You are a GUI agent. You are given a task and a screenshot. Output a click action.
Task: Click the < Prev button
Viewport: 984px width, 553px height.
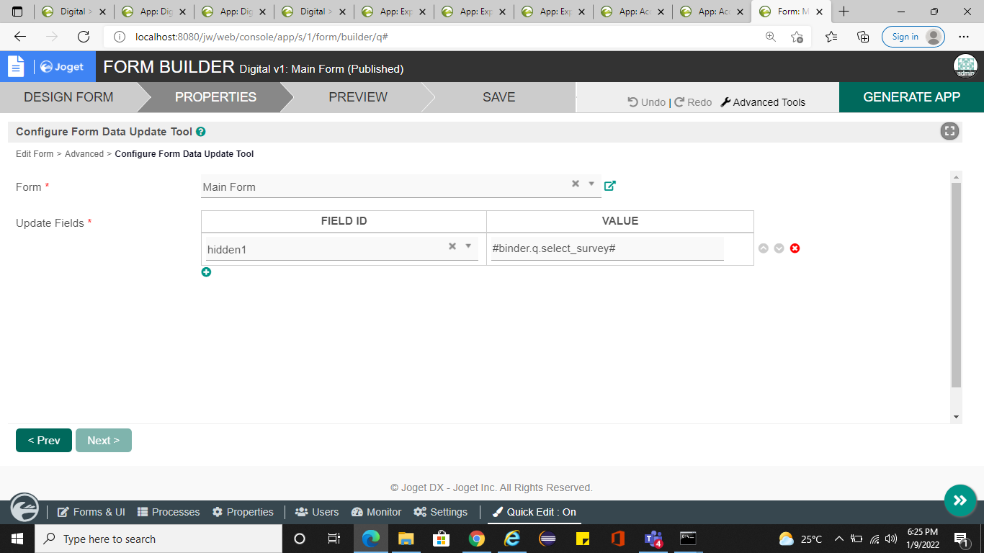(x=44, y=441)
